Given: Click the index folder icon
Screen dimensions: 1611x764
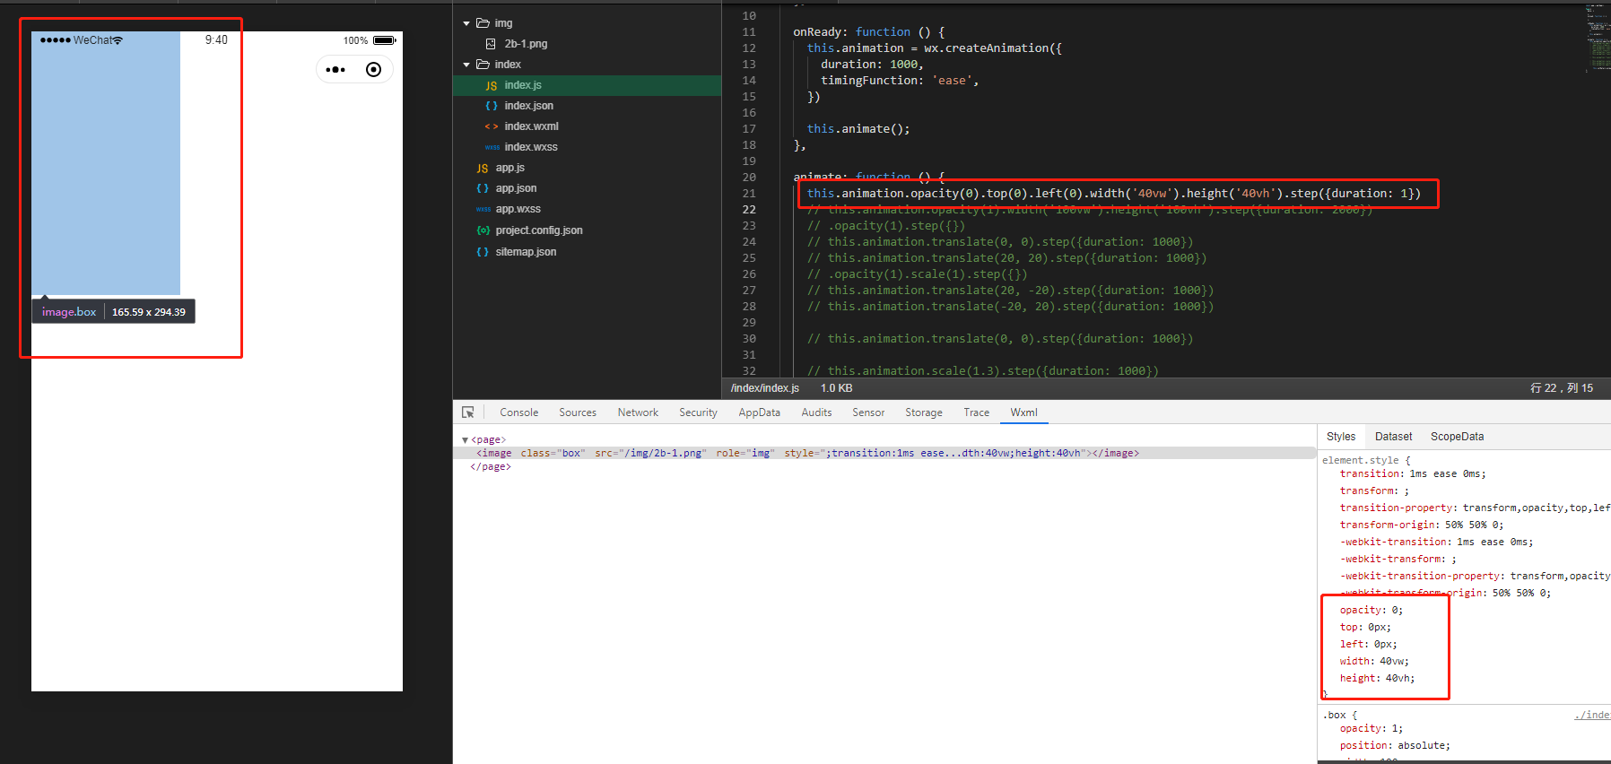Looking at the screenshot, I should (x=483, y=65).
